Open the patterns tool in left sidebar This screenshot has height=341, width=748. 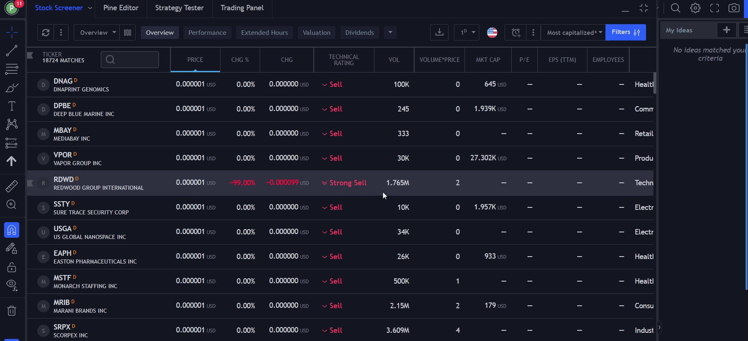click(x=11, y=125)
